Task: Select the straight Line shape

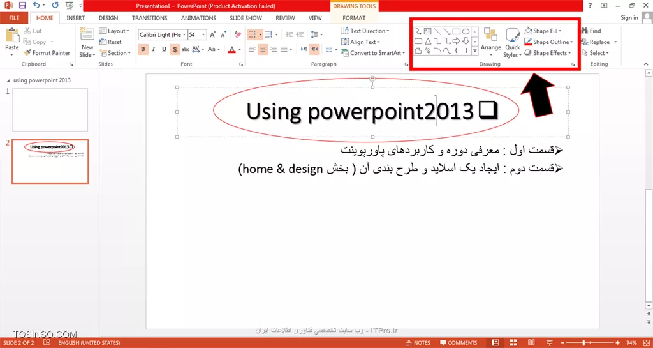Action: pyautogui.click(x=437, y=31)
